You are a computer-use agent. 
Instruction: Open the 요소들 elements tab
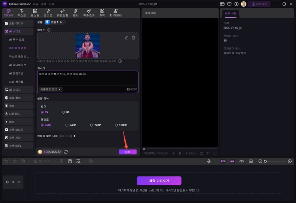pyautogui.click(x=35, y=13)
